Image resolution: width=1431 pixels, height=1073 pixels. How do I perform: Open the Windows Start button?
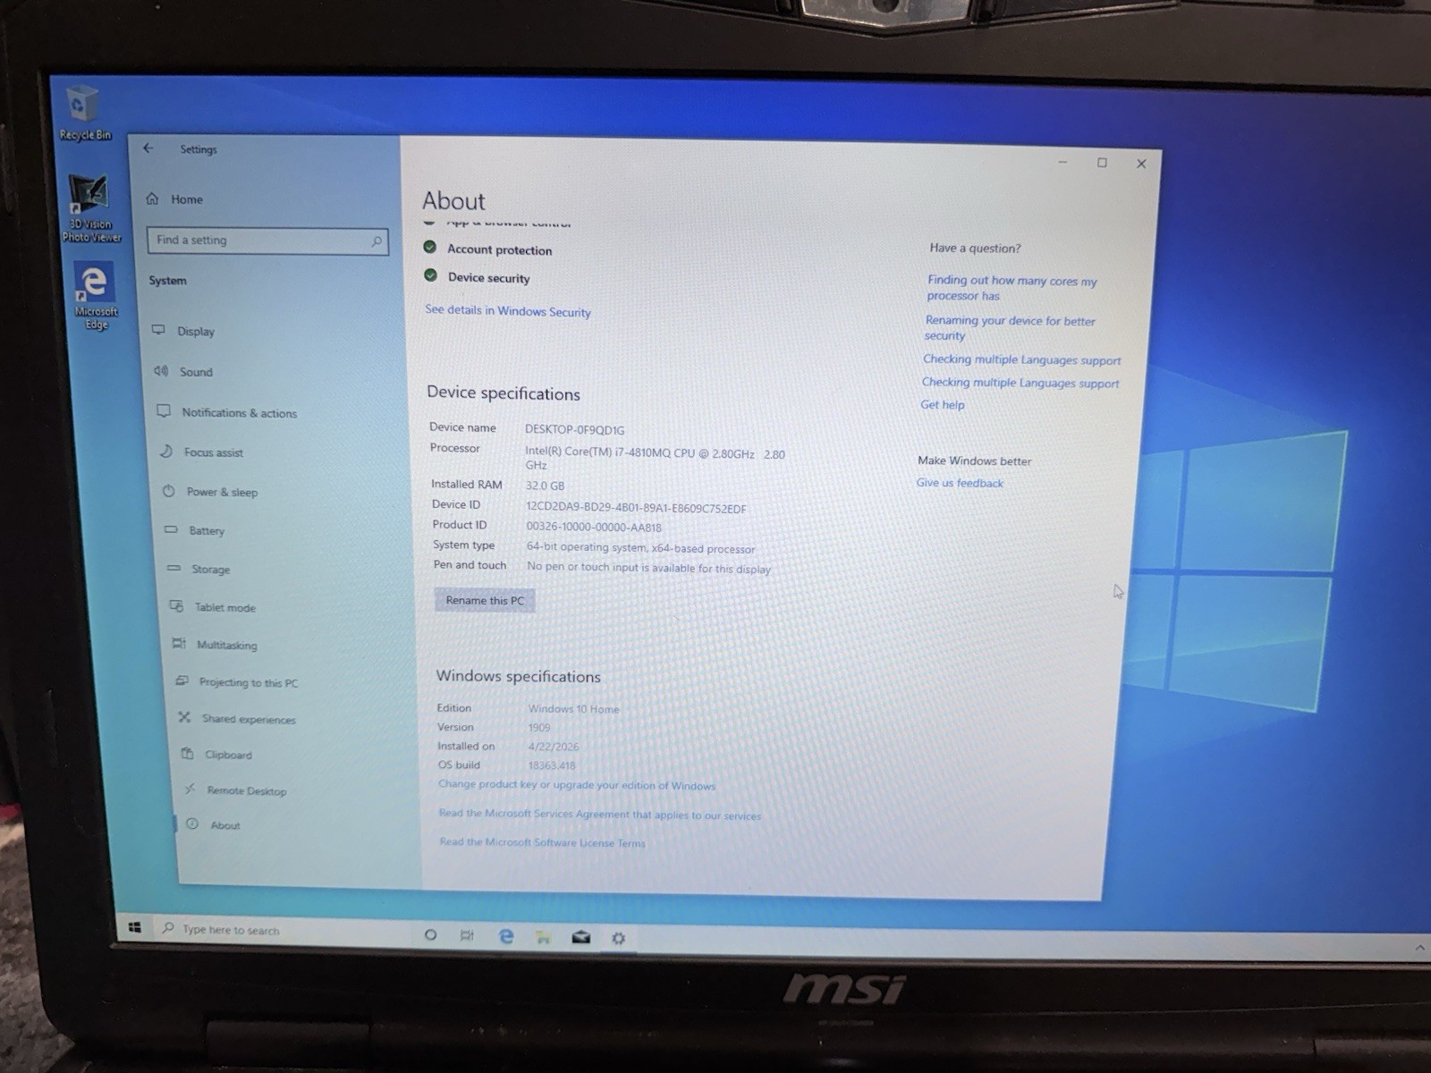point(135,927)
